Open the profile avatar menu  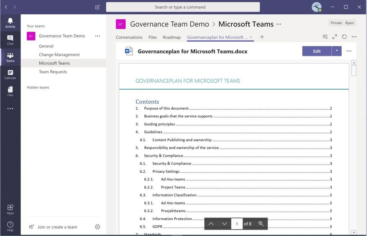(x=316, y=7)
